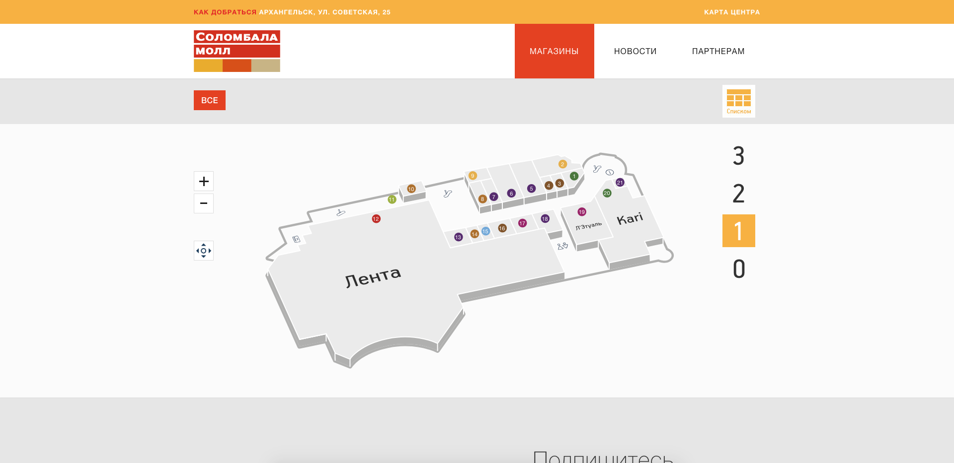Zoom out of the floor map
The width and height of the screenshot is (954, 463).
[204, 203]
